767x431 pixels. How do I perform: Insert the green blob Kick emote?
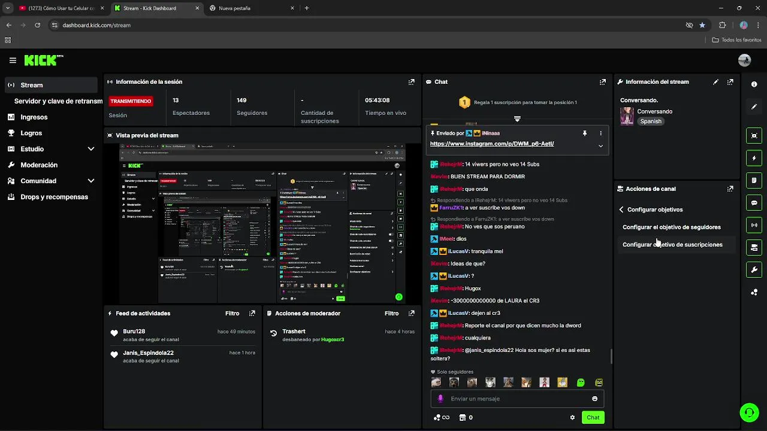click(581, 382)
